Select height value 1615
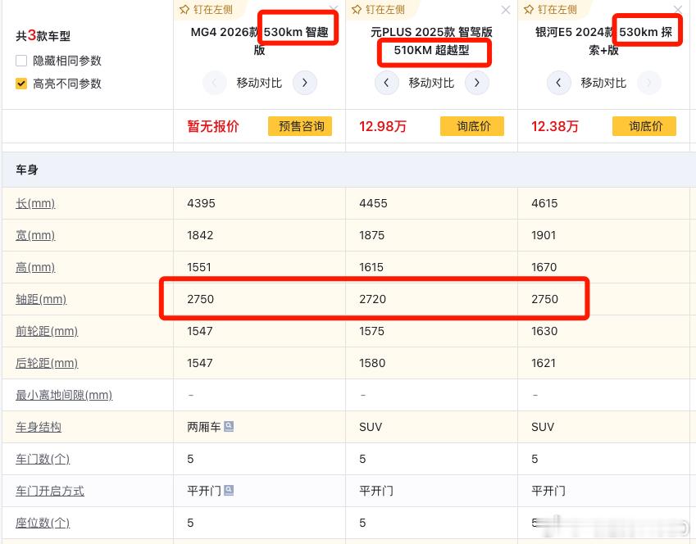The image size is (696, 544). 371,268
